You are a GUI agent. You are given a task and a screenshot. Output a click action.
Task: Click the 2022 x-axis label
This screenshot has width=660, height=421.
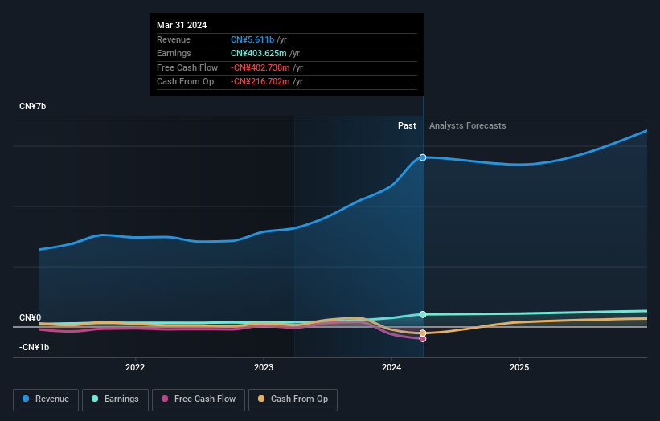pyautogui.click(x=135, y=367)
